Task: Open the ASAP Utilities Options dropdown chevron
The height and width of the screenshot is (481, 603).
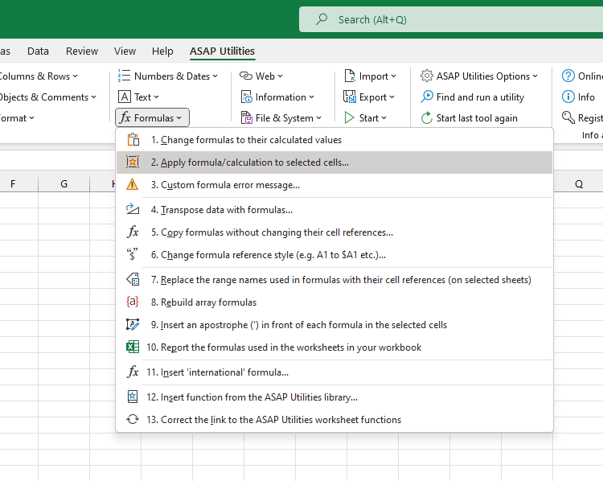Action: [535, 76]
